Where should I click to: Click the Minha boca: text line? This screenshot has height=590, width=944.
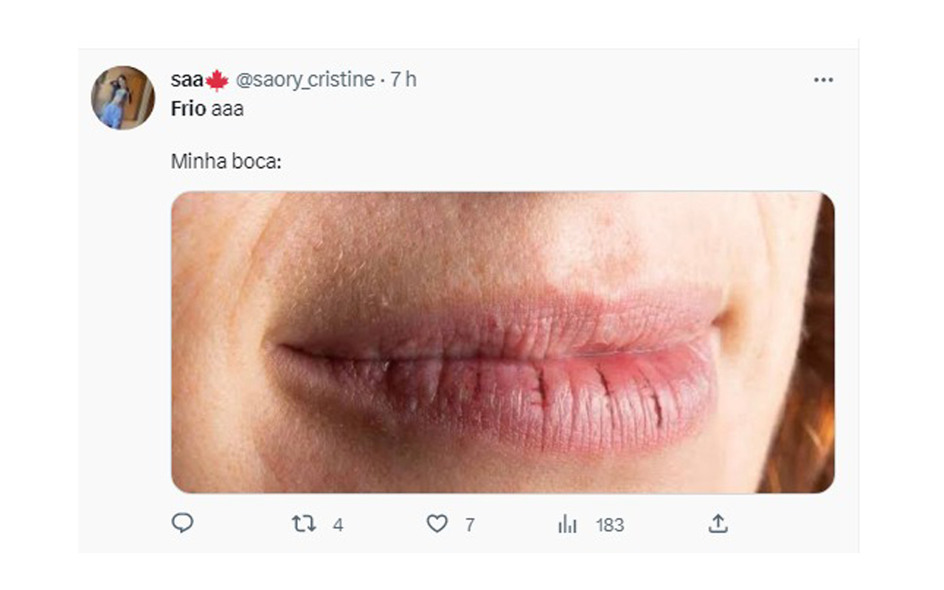pos(226,161)
